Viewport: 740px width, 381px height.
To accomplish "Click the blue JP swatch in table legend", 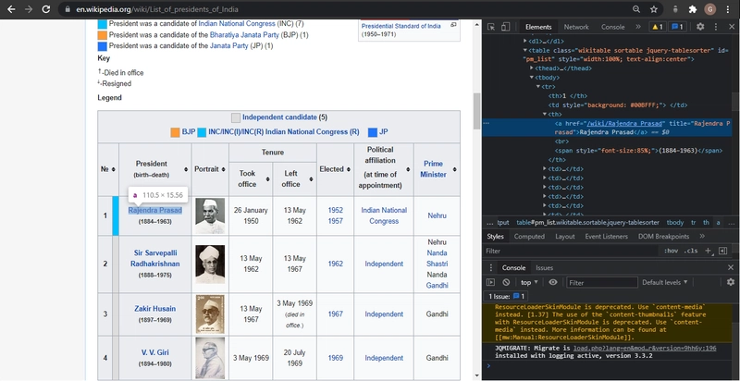I will click(373, 132).
